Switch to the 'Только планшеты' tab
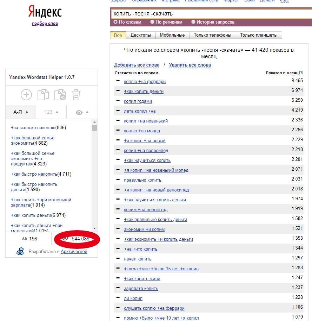312x321 pixels. 259,35
